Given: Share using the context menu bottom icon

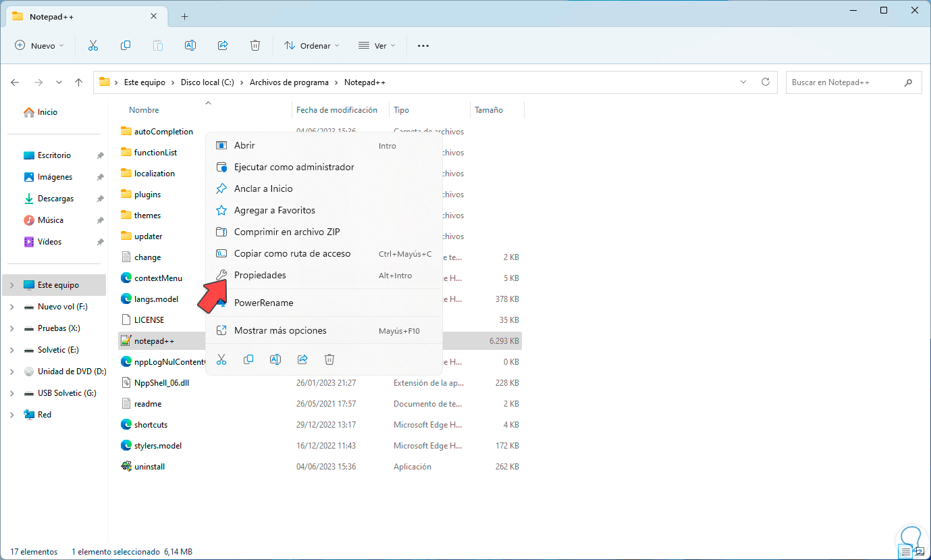Looking at the screenshot, I should 302,359.
